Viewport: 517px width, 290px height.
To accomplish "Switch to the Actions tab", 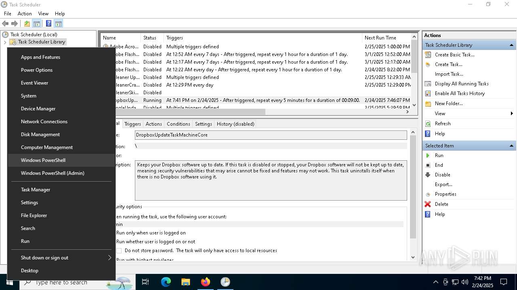I will 153,124.
